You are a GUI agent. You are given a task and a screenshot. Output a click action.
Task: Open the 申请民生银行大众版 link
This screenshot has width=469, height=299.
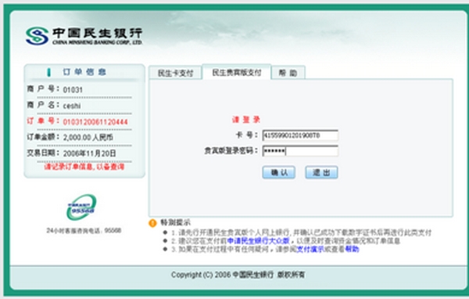259,241
